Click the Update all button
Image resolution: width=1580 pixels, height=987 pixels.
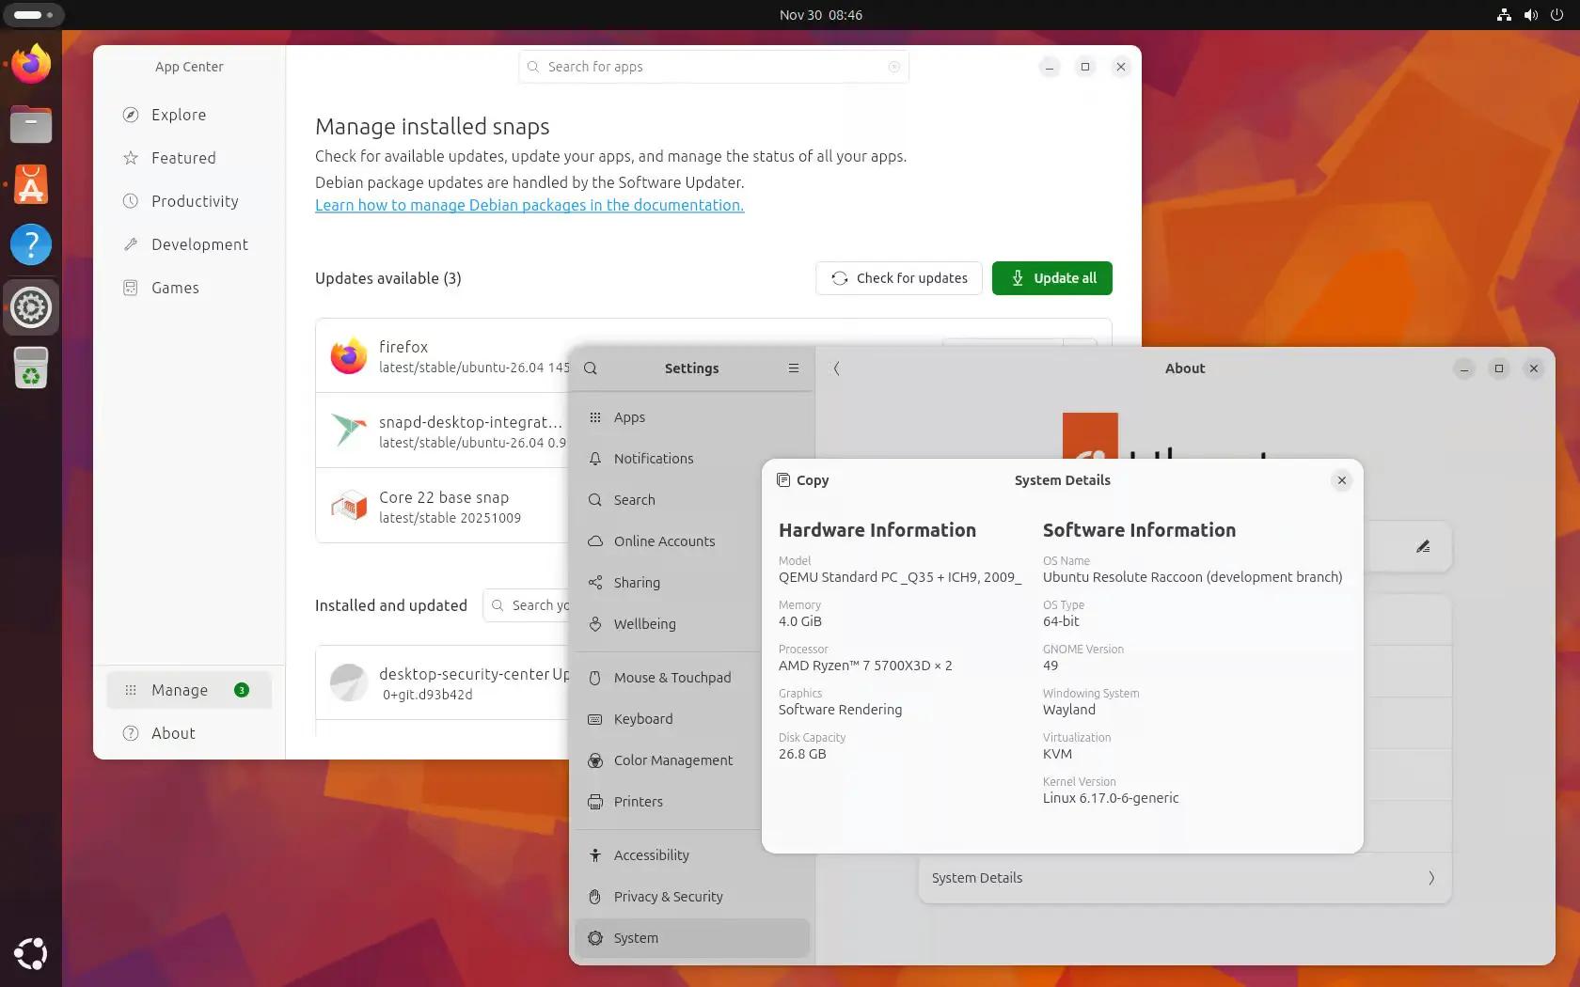(x=1051, y=278)
